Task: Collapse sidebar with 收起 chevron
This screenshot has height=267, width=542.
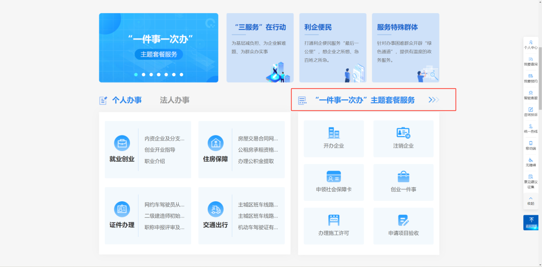Action: [530, 198]
